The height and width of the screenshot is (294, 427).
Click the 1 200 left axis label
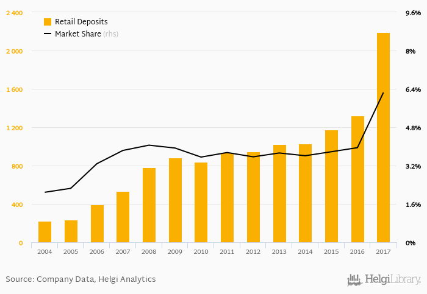[15, 128]
